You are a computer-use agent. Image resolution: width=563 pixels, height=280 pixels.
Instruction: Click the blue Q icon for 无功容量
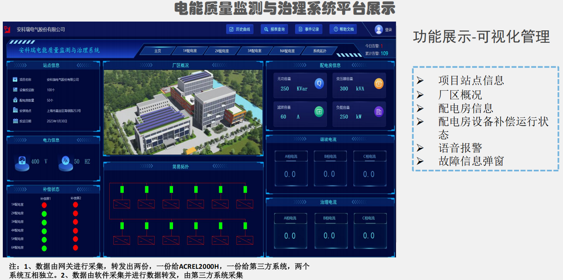(319, 83)
